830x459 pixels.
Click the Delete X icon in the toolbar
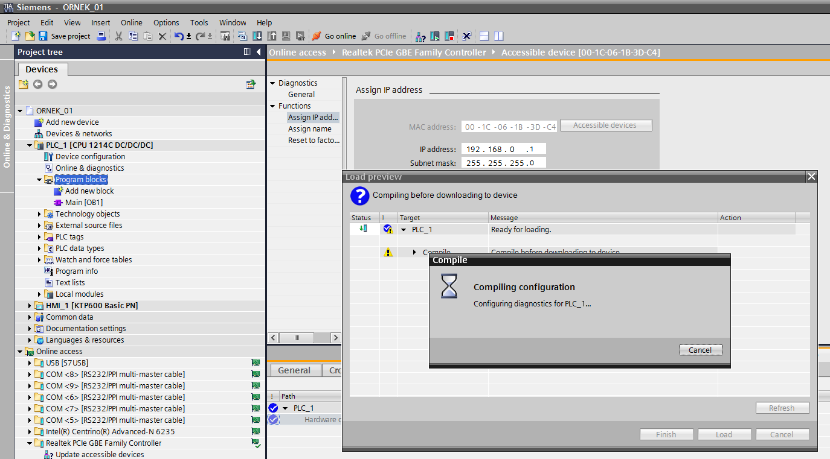(162, 36)
